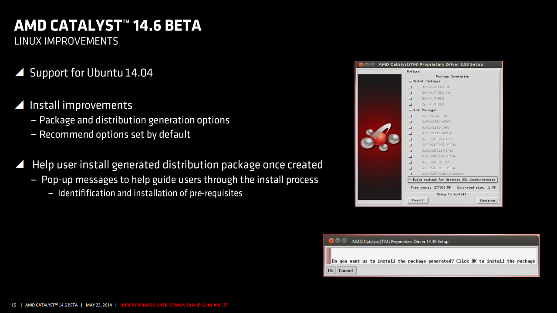
Task: Tick the SuSE/SLE10-IA32 checkbox
Action: pyautogui.click(x=410, y=116)
